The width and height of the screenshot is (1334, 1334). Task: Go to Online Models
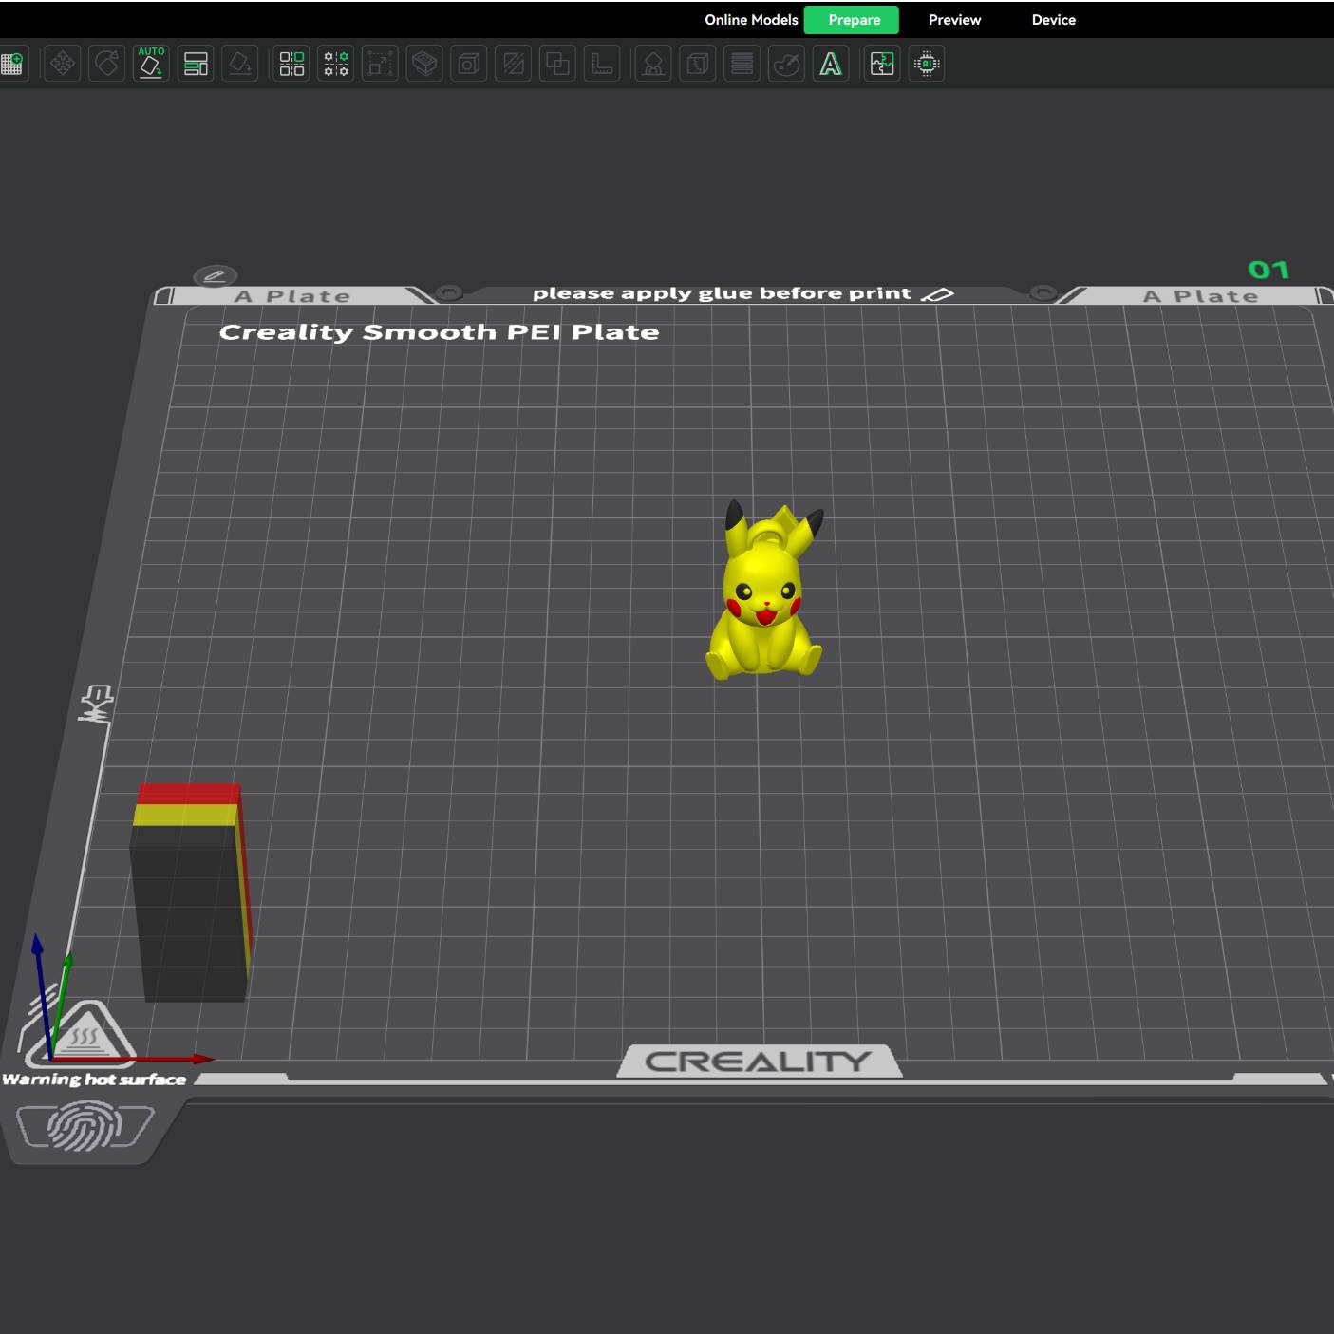click(750, 20)
